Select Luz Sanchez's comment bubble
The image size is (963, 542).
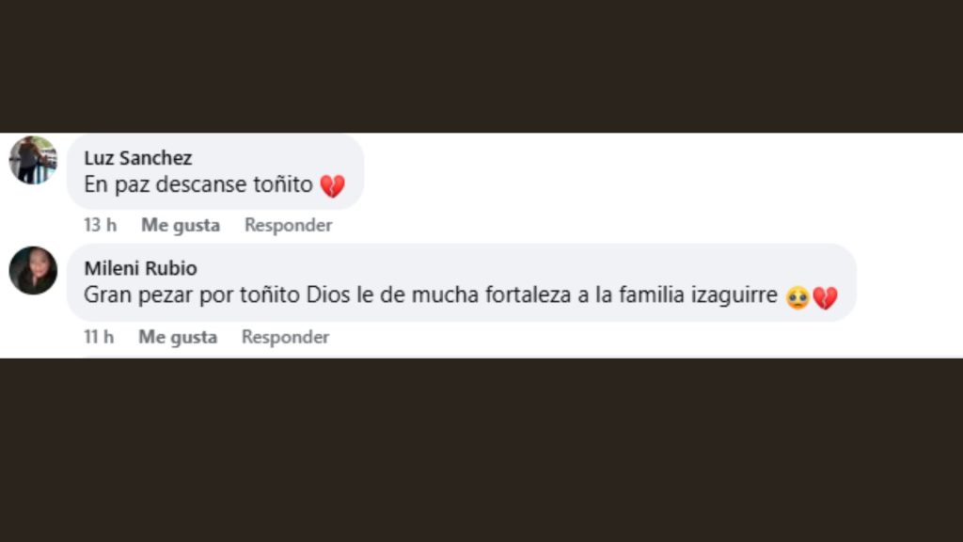[214, 172]
